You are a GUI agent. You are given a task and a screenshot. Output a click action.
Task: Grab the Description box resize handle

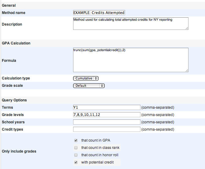pyautogui.click(x=186, y=28)
